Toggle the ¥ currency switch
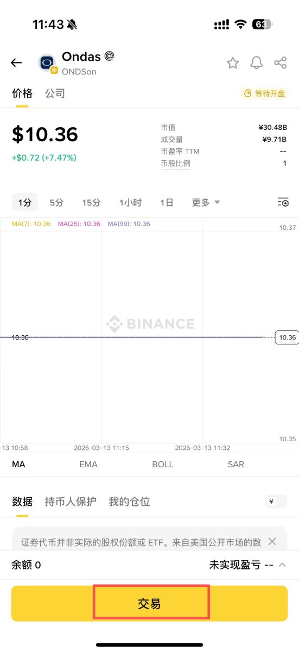Image resolution: width=299 pixels, height=652 pixels. (276, 501)
